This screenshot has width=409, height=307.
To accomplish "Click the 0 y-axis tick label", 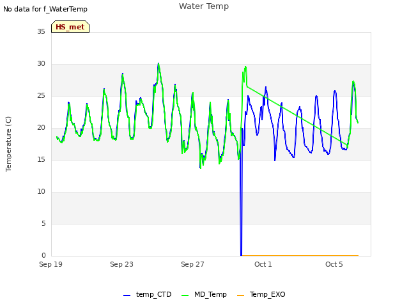I will point(43,255).
